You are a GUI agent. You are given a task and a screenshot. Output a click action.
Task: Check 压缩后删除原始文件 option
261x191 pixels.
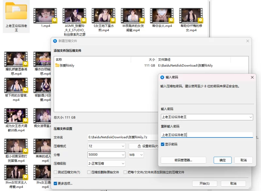(88, 172)
